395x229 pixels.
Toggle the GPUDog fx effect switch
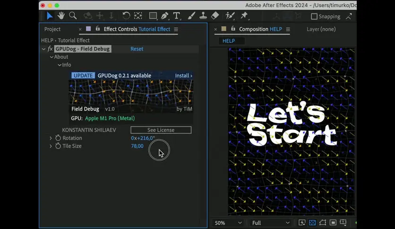tap(50, 49)
